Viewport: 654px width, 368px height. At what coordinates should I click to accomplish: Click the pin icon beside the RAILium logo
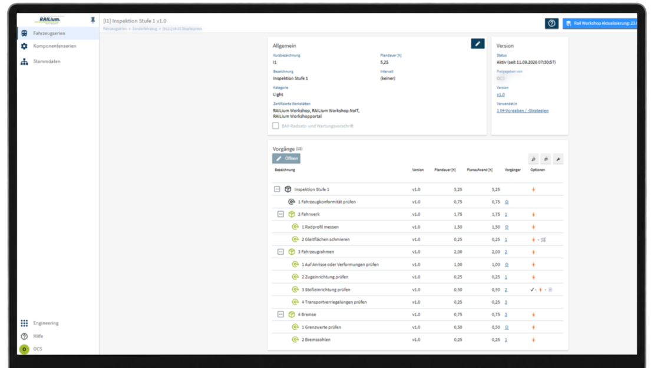[x=93, y=20]
